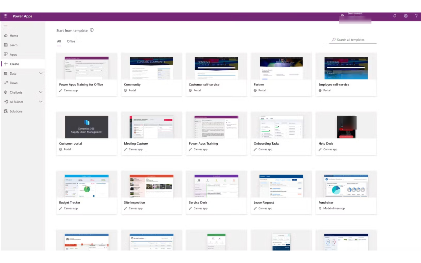Open the app launcher waffle icon
Image resolution: width=421 pixels, height=263 pixels.
[6, 16]
